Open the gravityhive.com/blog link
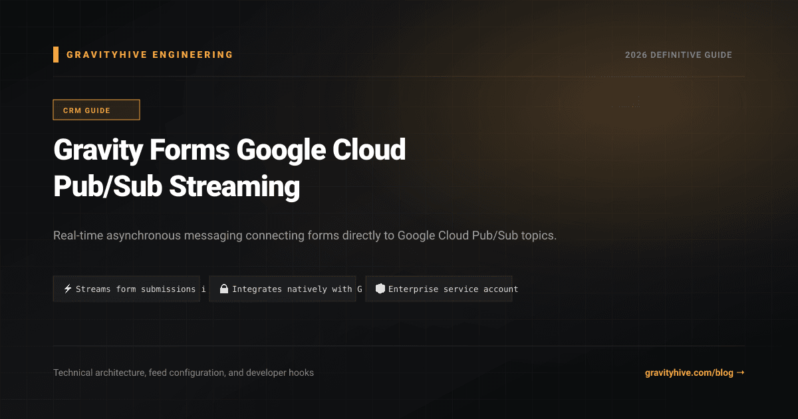This screenshot has width=798, height=419. coord(694,373)
